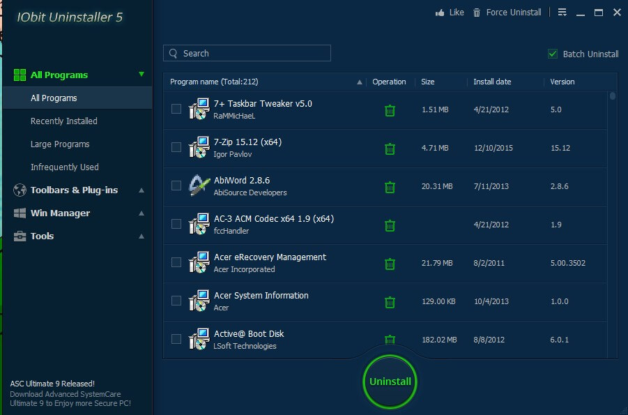Click the 7-Zip program icon
The image size is (628, 415).
199,147
